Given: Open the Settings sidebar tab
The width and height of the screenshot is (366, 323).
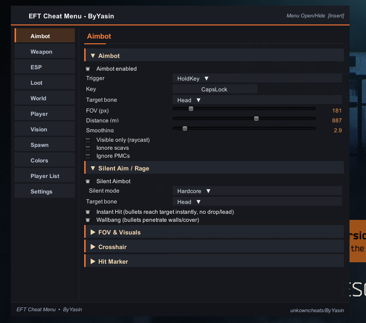Looking at the screenshot, I should [45, 191].
